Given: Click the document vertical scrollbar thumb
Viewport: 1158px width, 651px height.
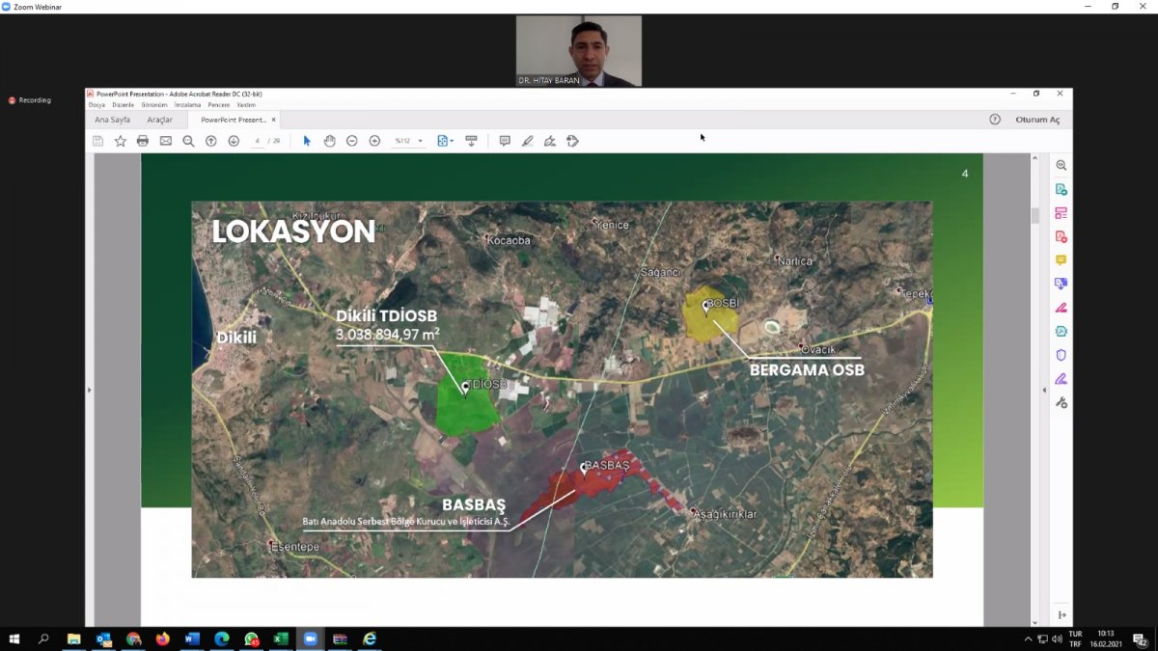Looking at the screenshot, I should point(1035,215).
